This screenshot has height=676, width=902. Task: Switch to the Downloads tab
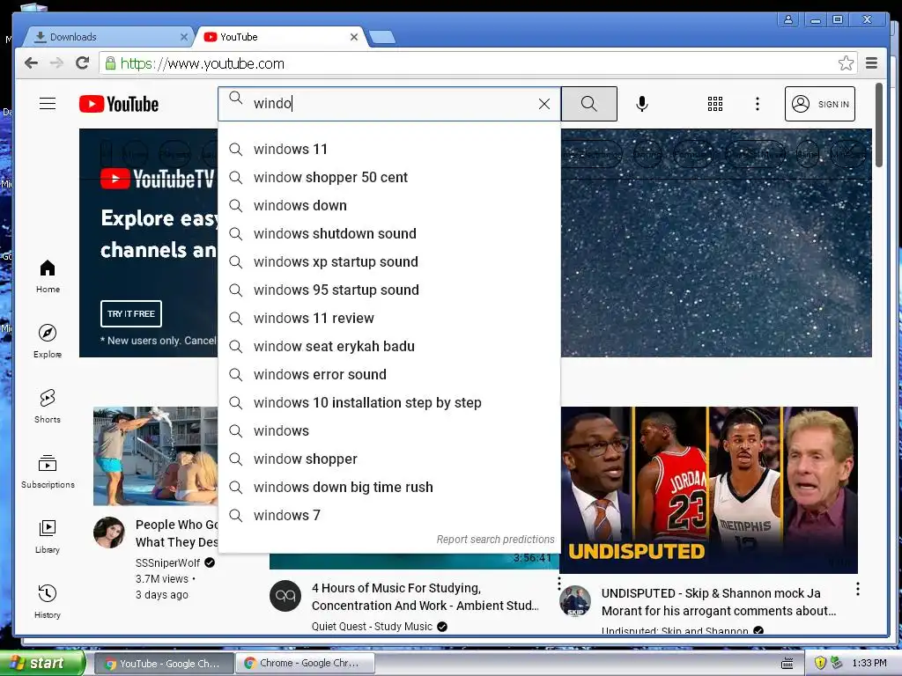click(107, 37)
